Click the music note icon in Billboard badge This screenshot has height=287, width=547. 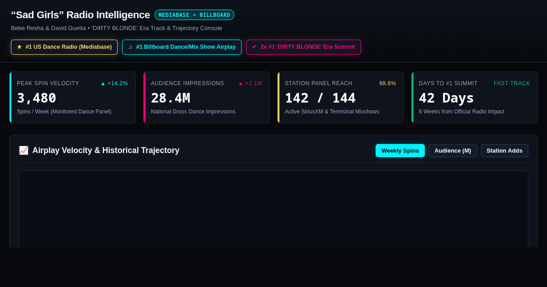(x=130, y=47)
